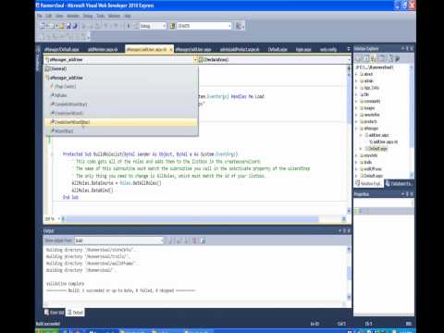Toggle auto-hide pin on the Solution Explorer
The width and height of the screenshot is (444, 333).
tap(407, 49)
